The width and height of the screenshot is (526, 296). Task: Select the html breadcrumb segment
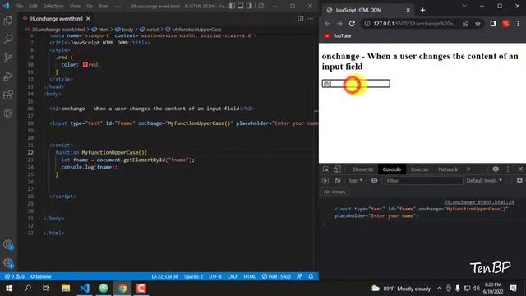pyautogui.click(x=100, y=30)
